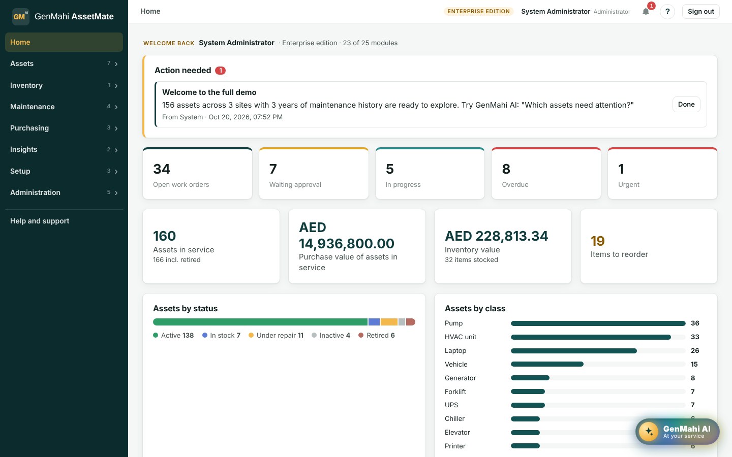Click the yellow Under repair status bar segment
This screenshot has height=457, width=732.
[389, 322]
